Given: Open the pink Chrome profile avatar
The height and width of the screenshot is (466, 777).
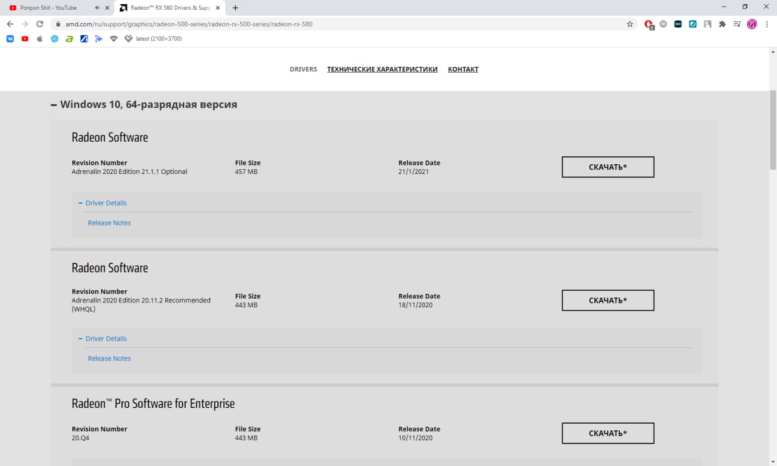Looking at the screenshot, I should pyautogui.click(x=752, y=24).
